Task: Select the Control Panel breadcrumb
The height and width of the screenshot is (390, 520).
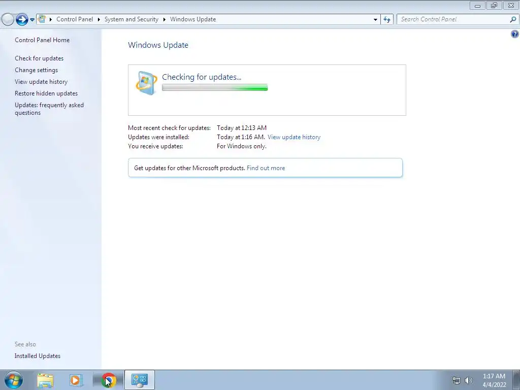Action: [x=75, y=19]
